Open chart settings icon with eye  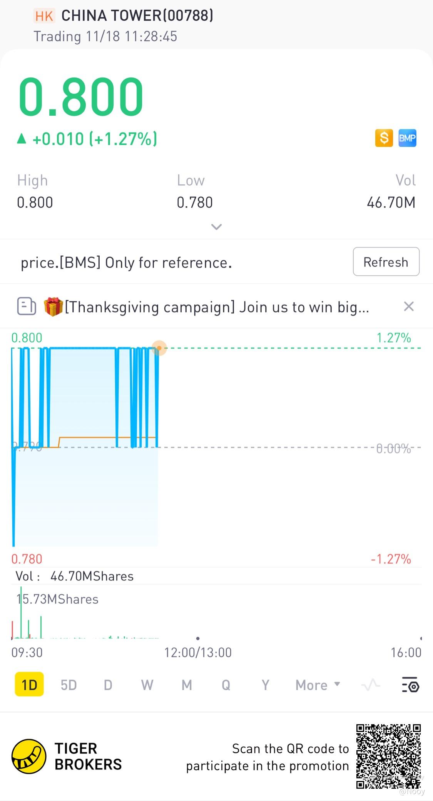tap(410, 685)
